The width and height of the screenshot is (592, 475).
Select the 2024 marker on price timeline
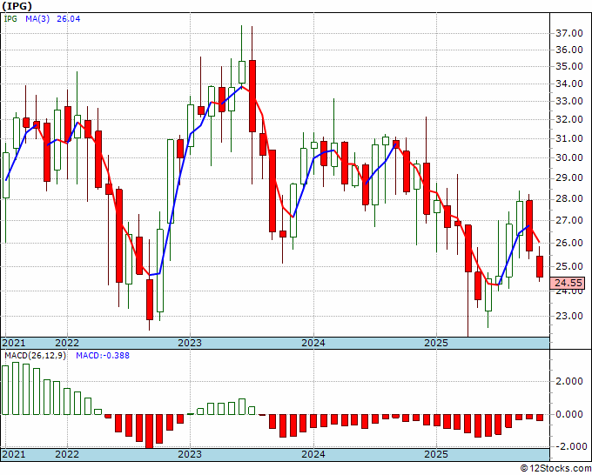click(313, 343)
